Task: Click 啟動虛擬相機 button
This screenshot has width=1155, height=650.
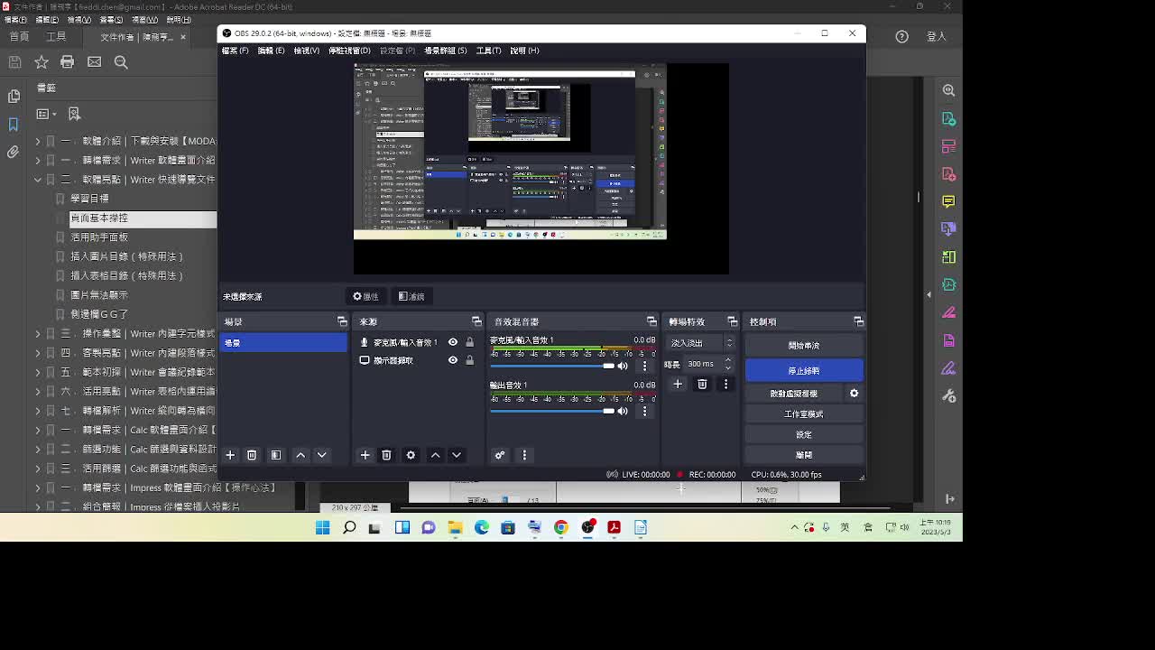Action: pos(794,394)
